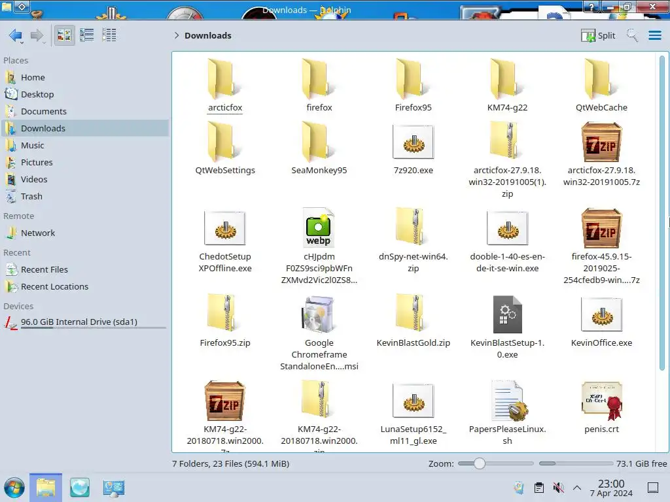Select the 7z920.exe file icon
Screen dimensions: 670x502
click(x=414, y=142)
